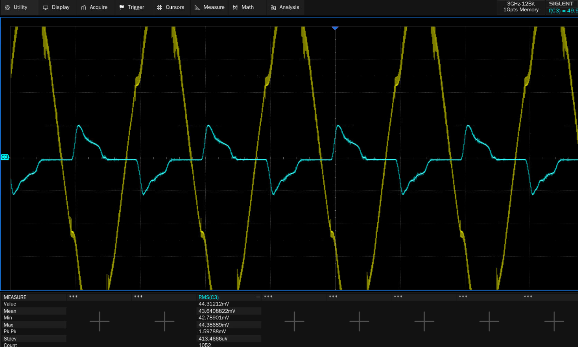578x347 pixels.
Task: Click the Acquire waveform icon
Action: [84, 8]
